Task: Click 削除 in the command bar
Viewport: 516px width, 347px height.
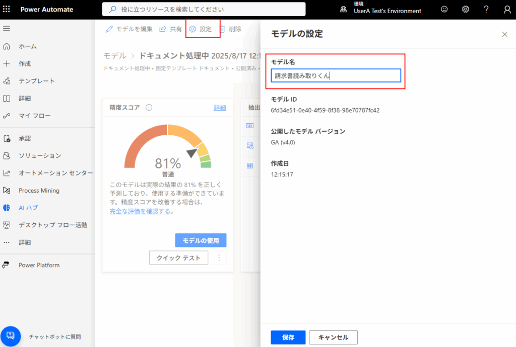Action: tap(230, 29)
